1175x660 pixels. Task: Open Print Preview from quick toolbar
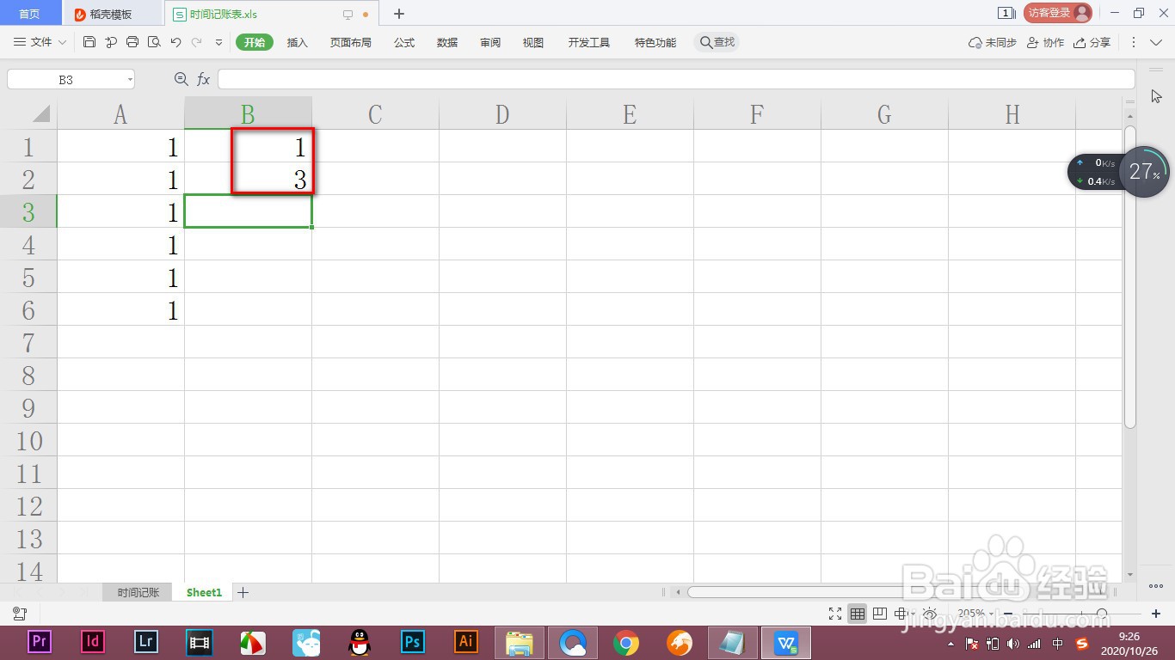pos(154,42)
